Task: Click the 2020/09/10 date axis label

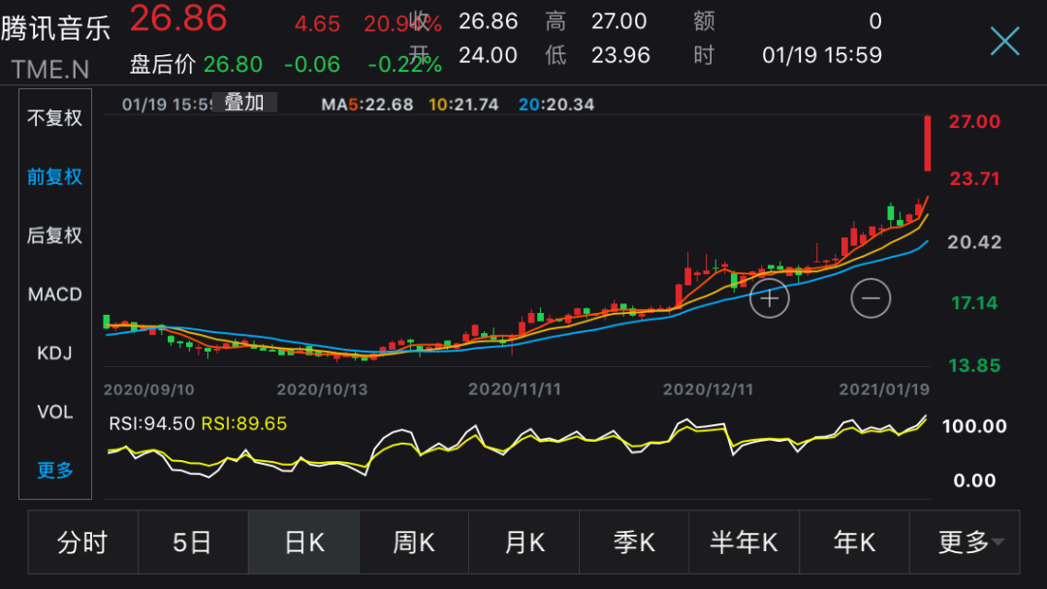Action: coord(149,389)
